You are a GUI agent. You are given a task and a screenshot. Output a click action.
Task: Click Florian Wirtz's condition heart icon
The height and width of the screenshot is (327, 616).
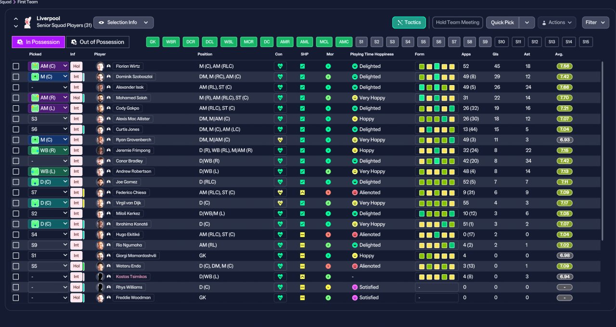coord(281,66)
